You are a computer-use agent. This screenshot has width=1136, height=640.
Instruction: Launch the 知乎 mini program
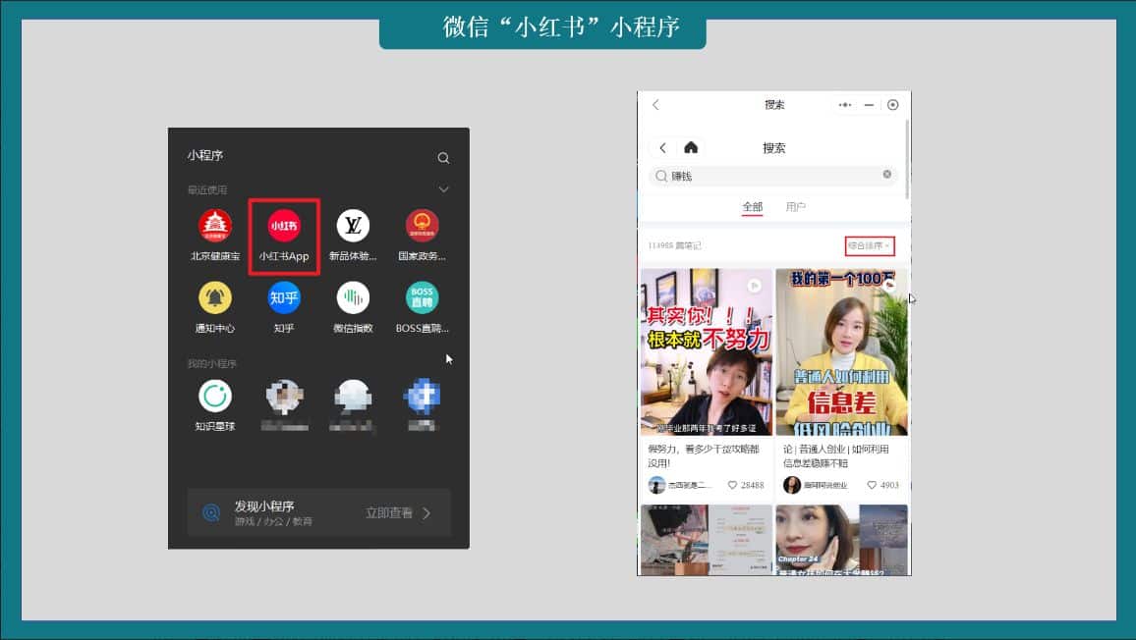284,296
